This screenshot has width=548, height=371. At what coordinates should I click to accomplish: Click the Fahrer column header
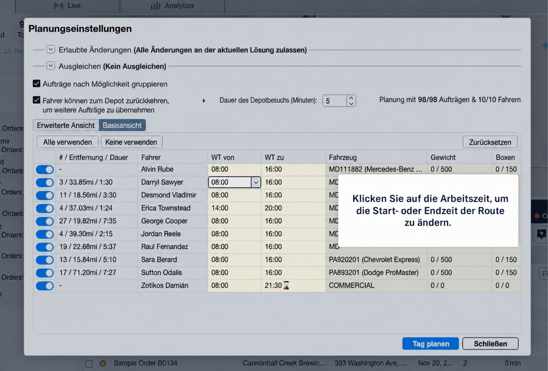tap(172, 157)
